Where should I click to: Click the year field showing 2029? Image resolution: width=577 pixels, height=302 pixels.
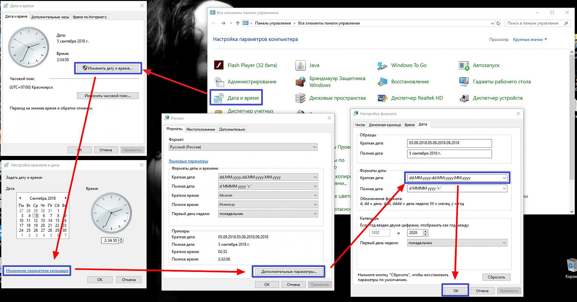[x=415, y=232]
